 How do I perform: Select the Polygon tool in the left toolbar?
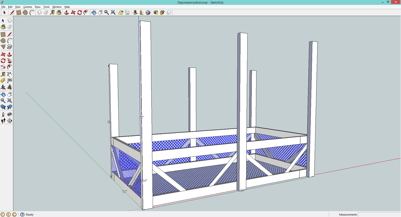pos(3,47)
